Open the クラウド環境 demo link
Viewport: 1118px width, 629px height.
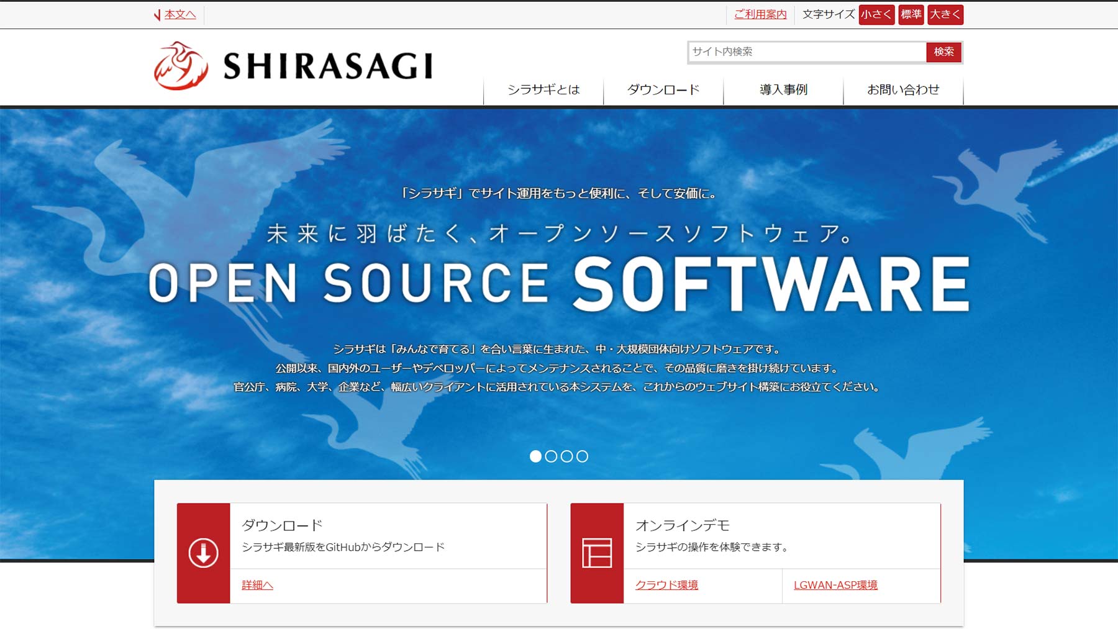point(666,585)
